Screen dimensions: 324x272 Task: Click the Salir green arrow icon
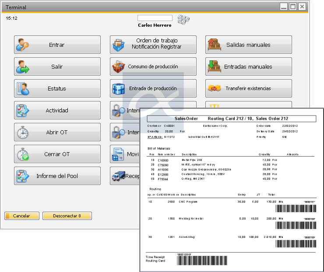[22, 66]
